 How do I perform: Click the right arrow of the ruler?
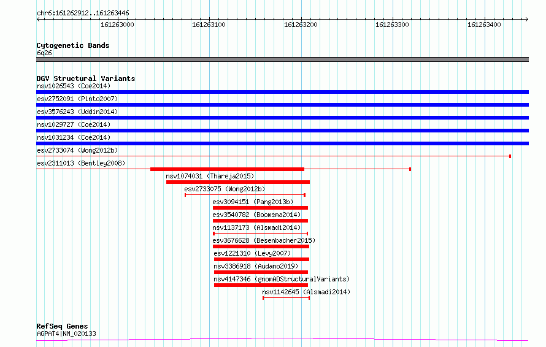pyautogui.click(x=527, y=19)
